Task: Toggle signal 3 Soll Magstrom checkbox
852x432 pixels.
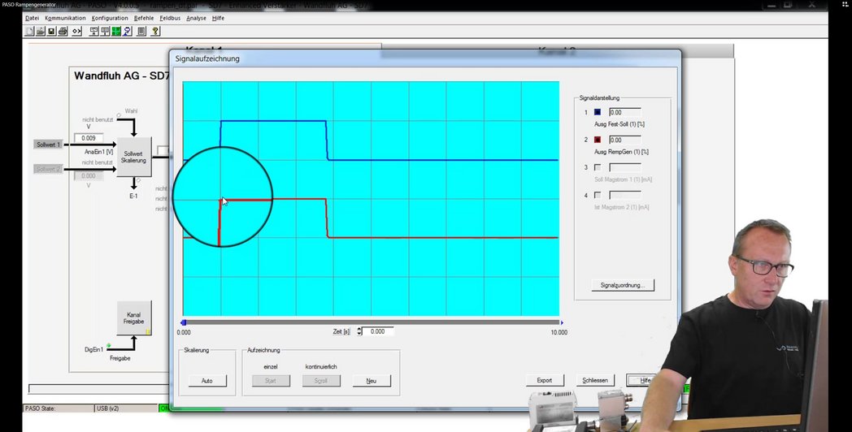Action: point(598,167)
